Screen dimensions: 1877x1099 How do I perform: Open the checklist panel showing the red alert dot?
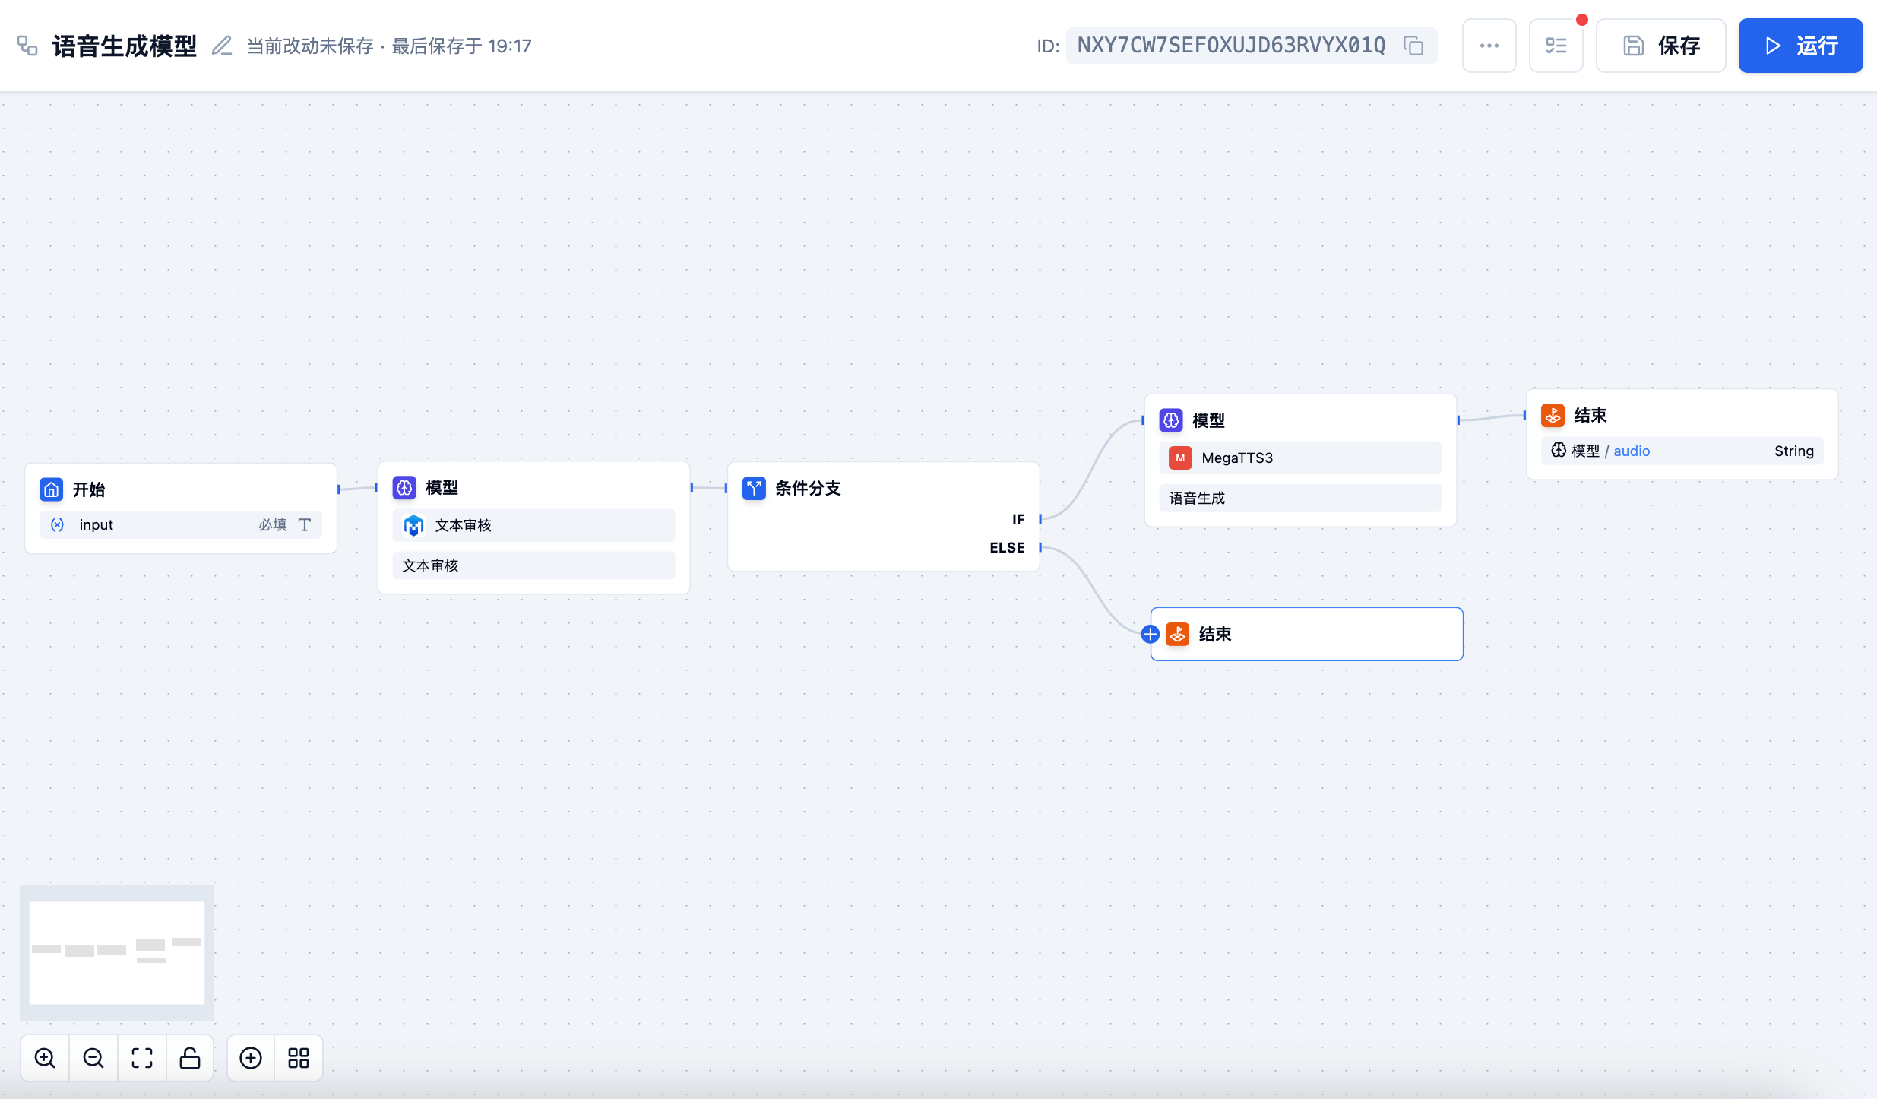point(1556,45)
